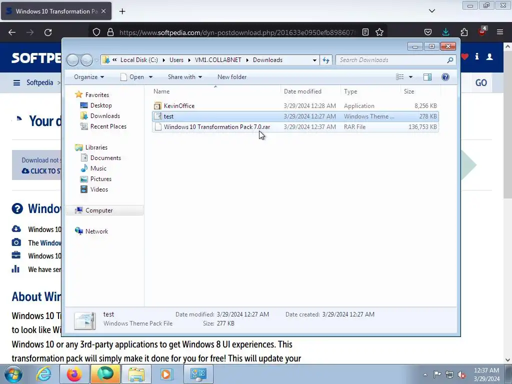The image size is (512, 384).
Task: Click the Firefox tracking protection shield icon
Action: [x=96, y=32]
